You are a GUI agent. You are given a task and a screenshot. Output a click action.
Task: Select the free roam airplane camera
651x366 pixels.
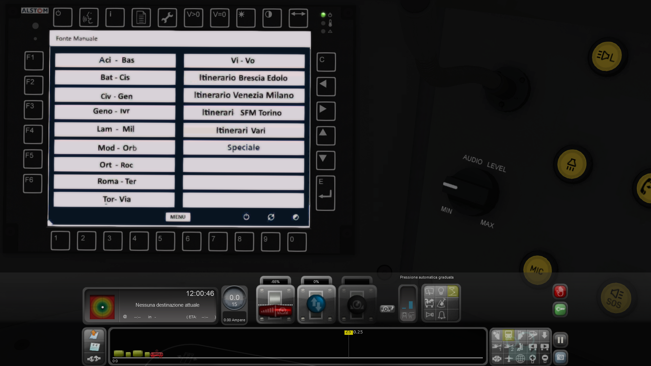click(x=509, y=358)
